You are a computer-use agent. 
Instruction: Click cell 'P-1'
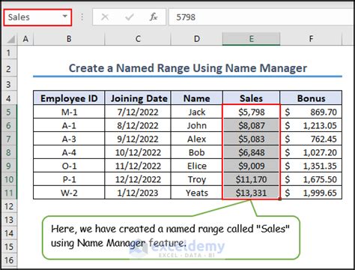(69, 179)
